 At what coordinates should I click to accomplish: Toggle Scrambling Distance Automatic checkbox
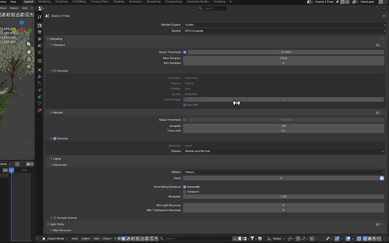click(x=185, y=187)
